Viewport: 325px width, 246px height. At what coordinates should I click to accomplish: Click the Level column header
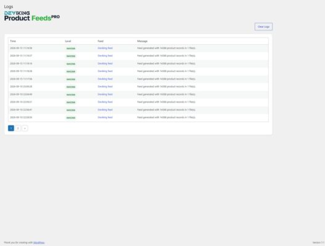pos(68,41)
